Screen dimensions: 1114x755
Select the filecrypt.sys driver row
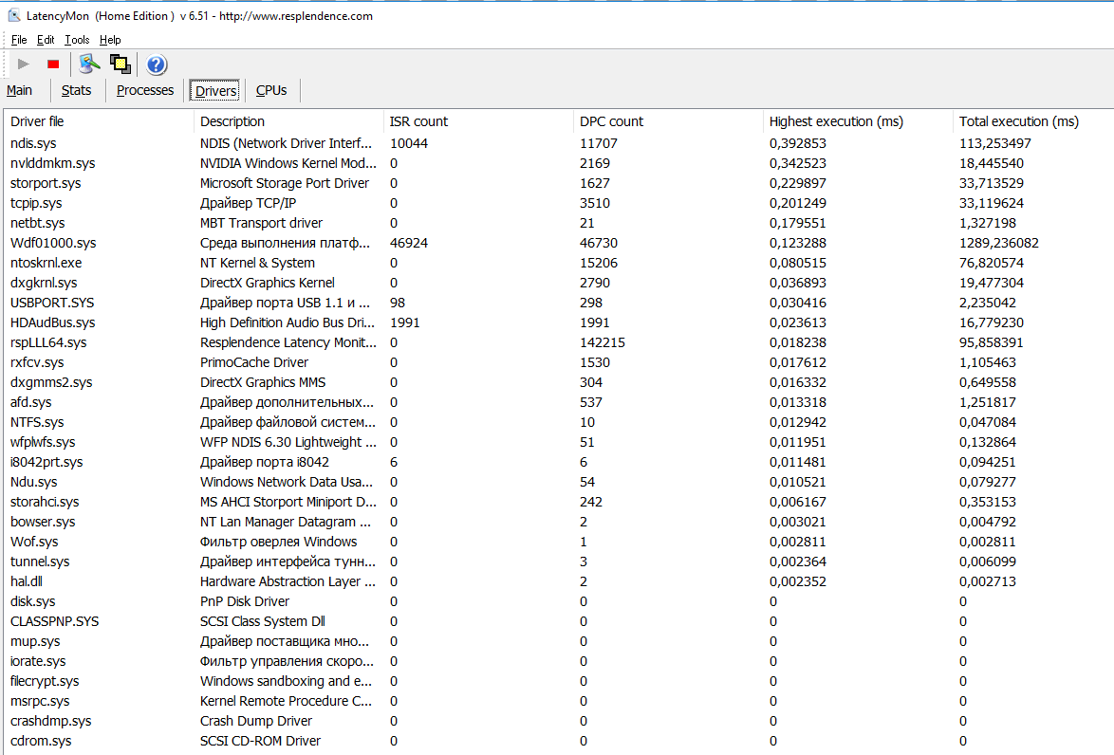coord(558,680)
